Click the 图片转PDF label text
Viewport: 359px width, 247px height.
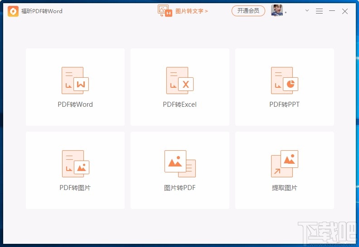pyautogui.click(x=180, y=188)
